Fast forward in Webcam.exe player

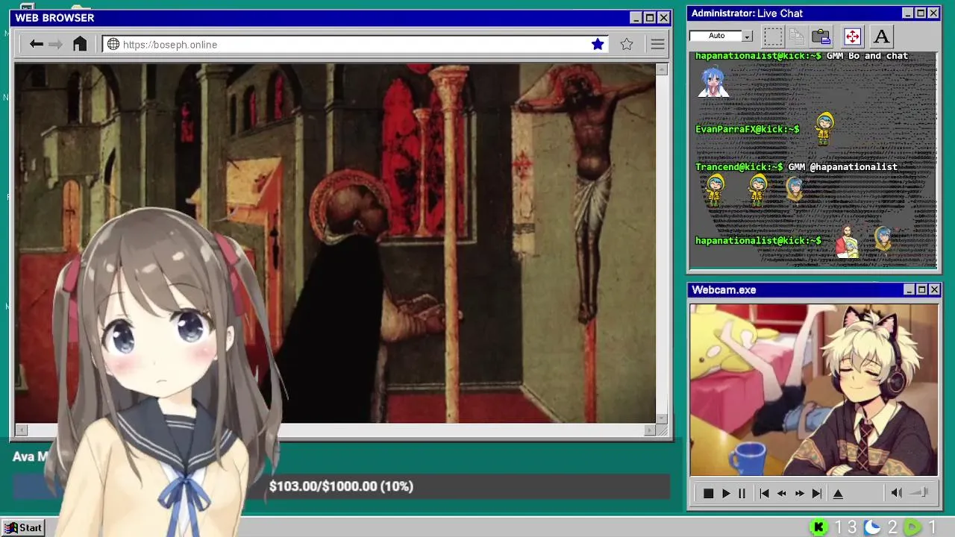(800, 493)
